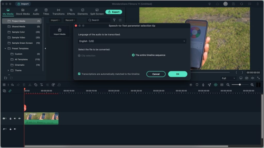This screenshot has height=148, width=264.
Task: Select the C0181 clip on the timeline
Action: pyautogui.click(x=41, y=119)
